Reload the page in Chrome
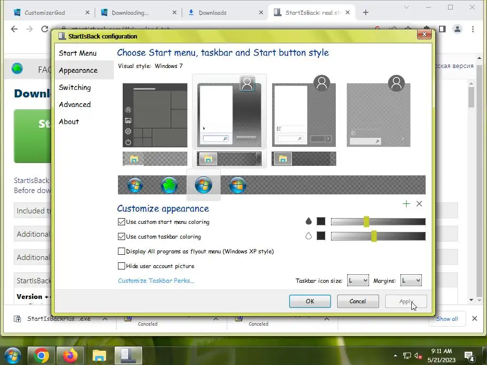This screenshot has width=487, height=365. pyautogui.click(x=45, y=29)
